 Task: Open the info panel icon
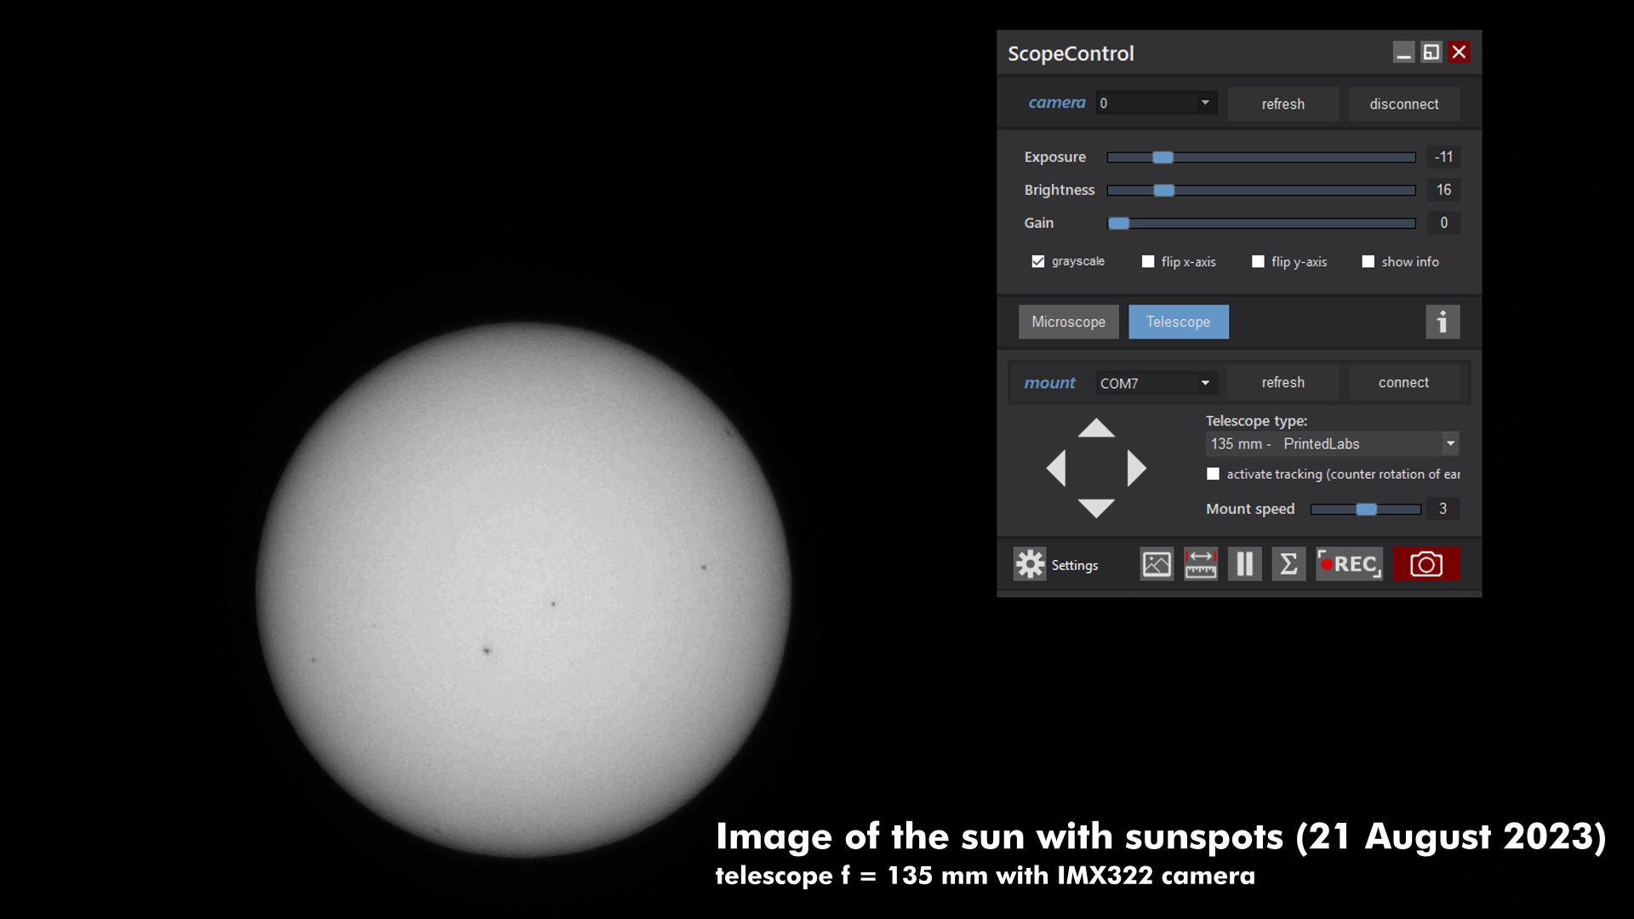[1443, 322]
